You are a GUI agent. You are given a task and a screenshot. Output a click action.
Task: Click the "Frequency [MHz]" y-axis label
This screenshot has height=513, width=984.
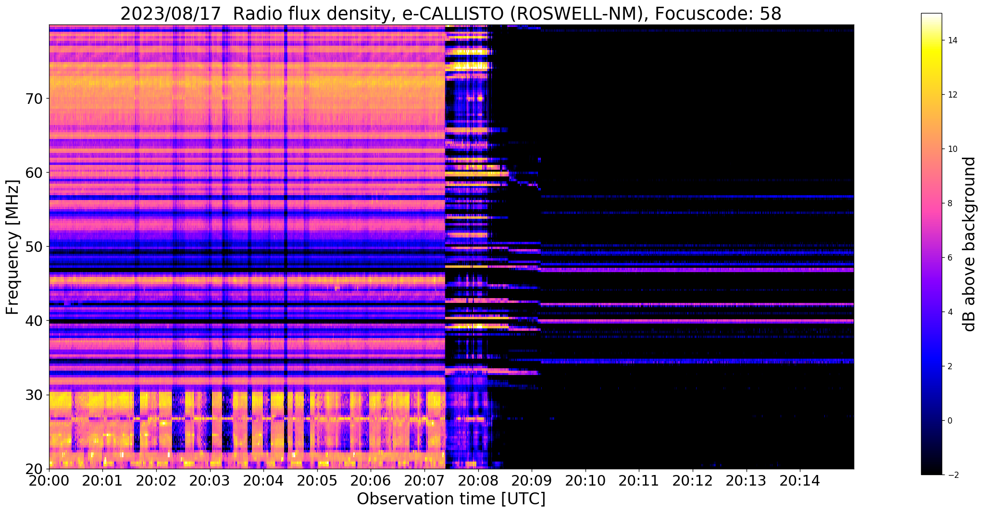point(12,247)
